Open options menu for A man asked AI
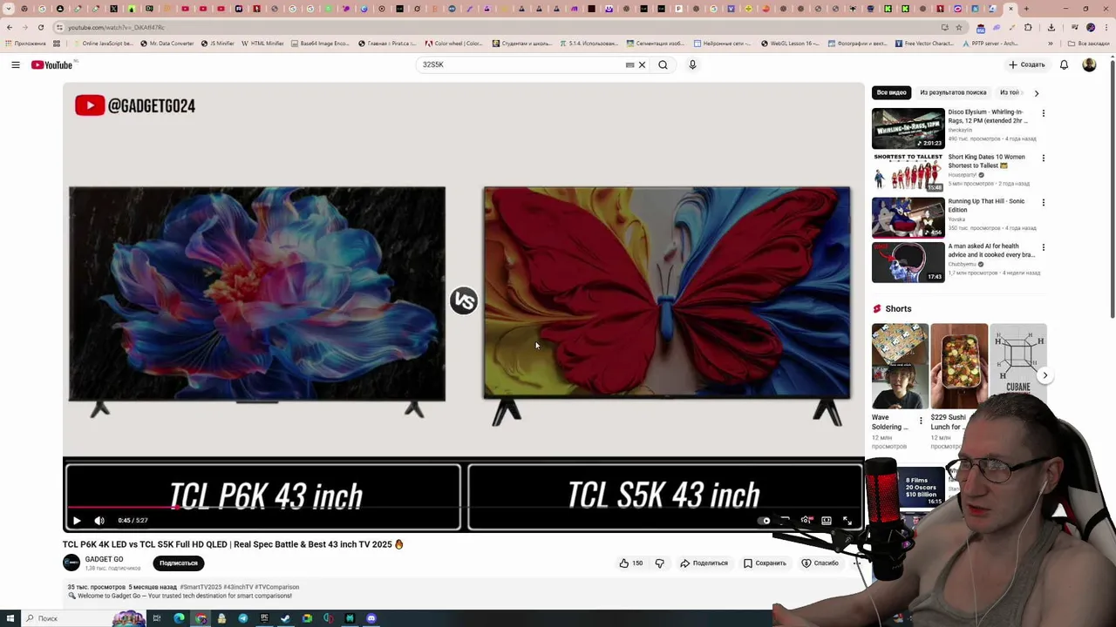1116x627 pixels. click(x=1043, y=247)
